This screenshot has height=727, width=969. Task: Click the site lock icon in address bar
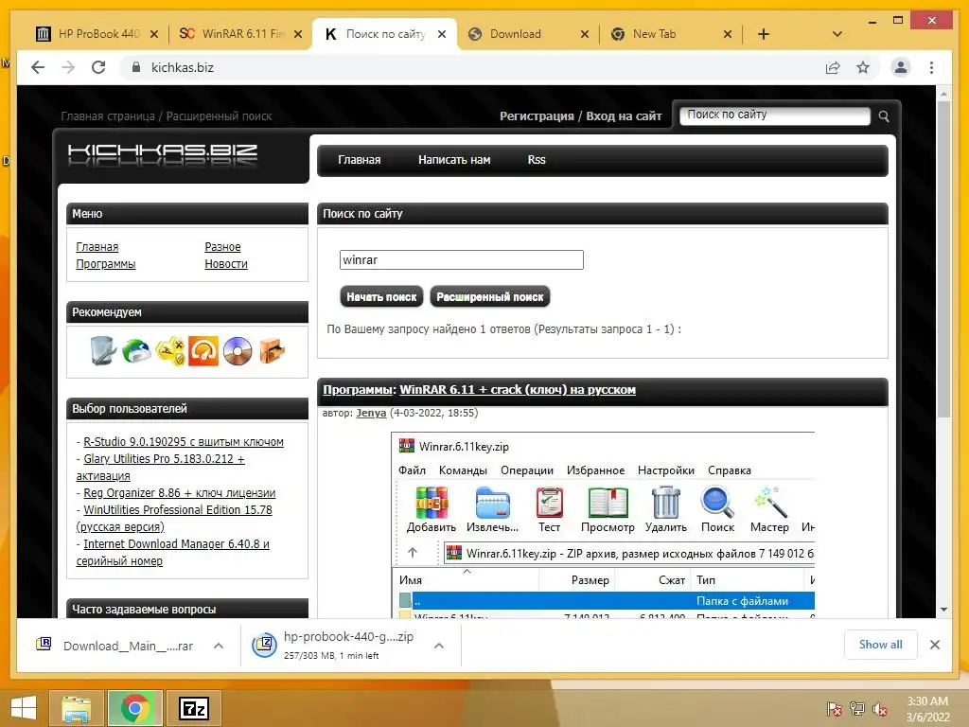(136, 67)
